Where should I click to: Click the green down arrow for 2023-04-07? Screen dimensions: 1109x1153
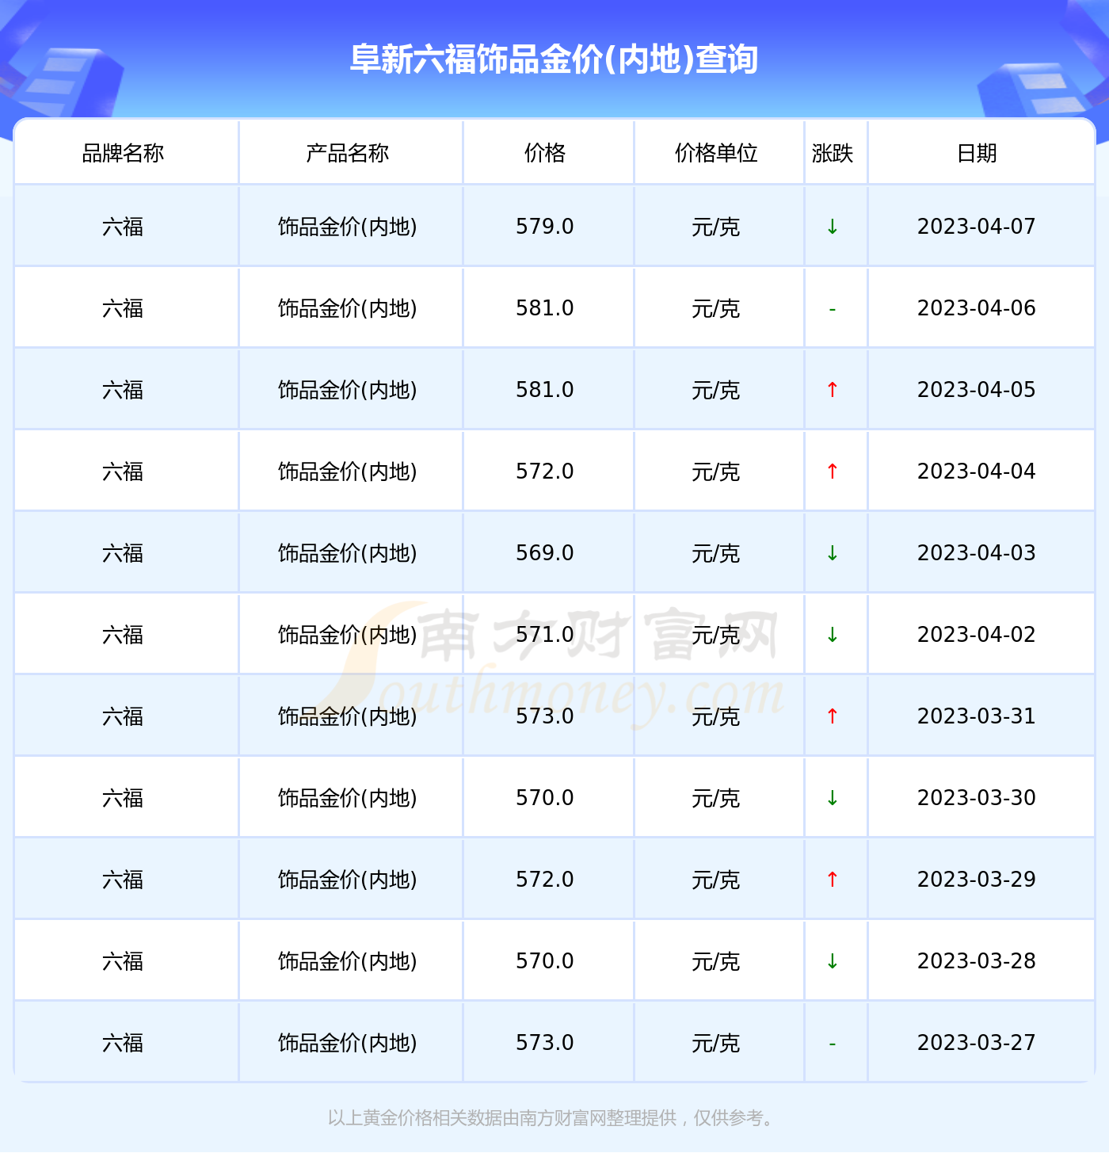coord(833,227)
